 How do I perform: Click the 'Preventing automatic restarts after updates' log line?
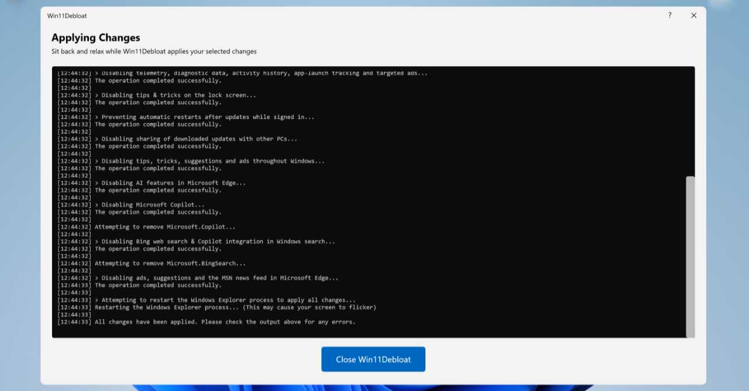click(x=207, y=117)
